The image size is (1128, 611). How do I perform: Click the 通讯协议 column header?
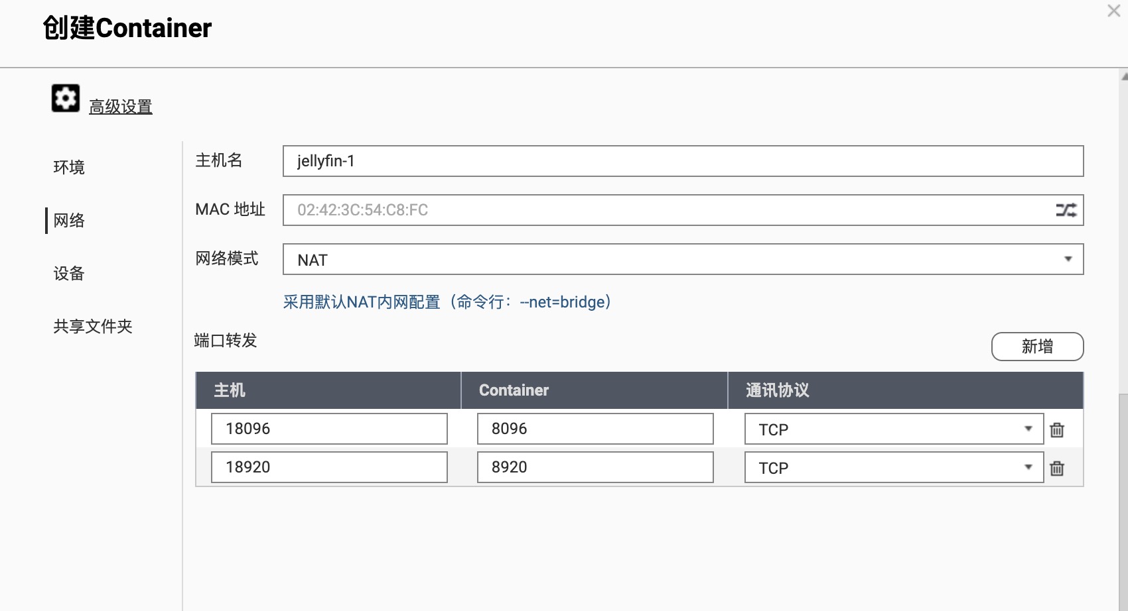pos(906,390)
